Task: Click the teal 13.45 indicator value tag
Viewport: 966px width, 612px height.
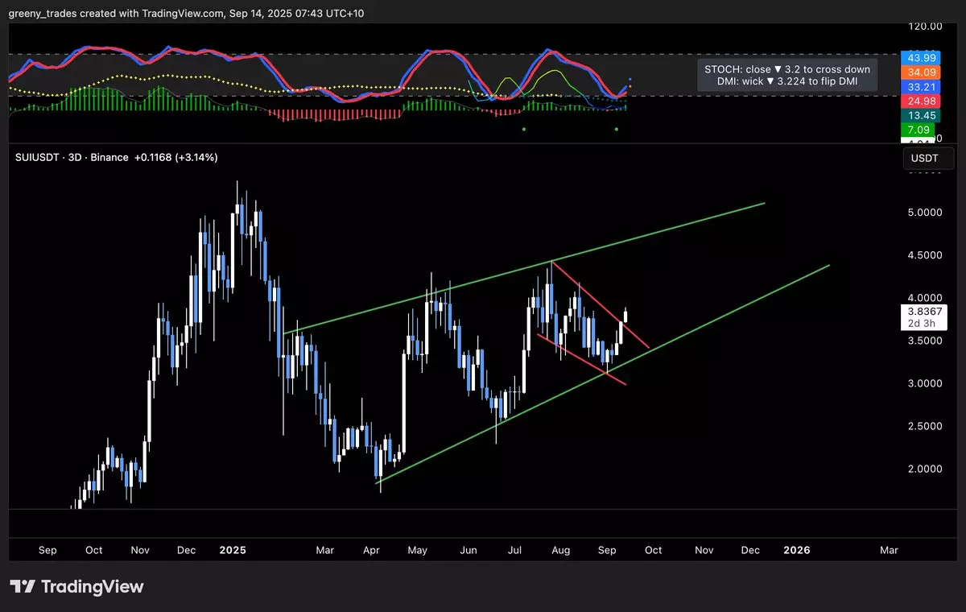Action: [920, 115]
